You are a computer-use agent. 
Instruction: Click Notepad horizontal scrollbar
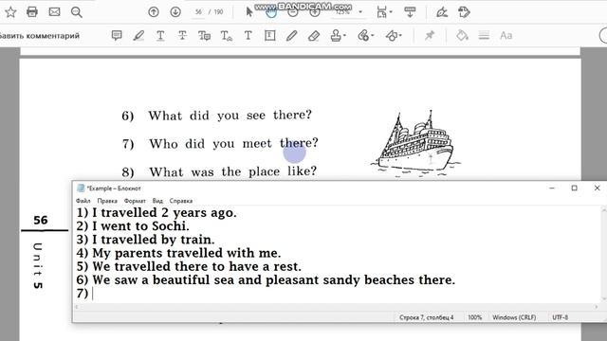[x=336, y=307]
